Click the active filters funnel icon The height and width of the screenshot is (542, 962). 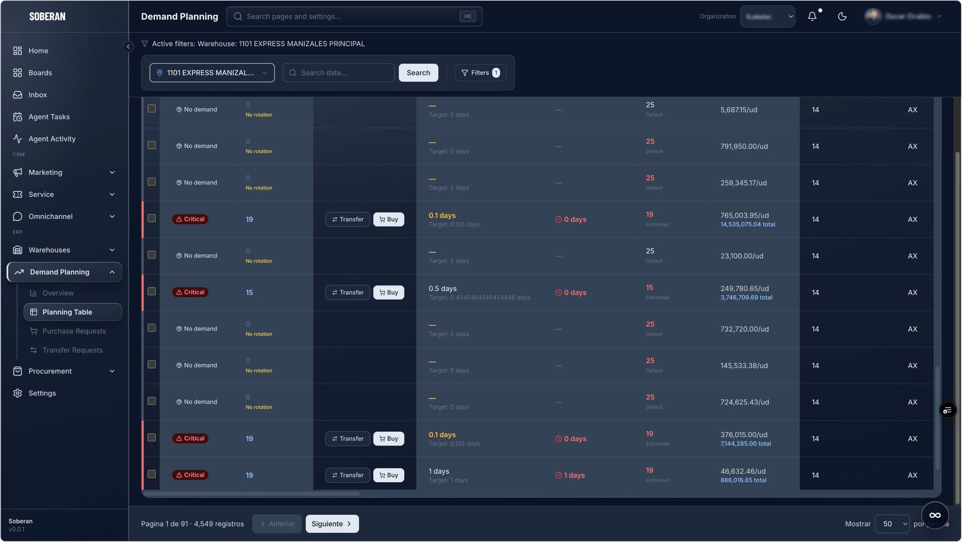click(x=145, y=44)
